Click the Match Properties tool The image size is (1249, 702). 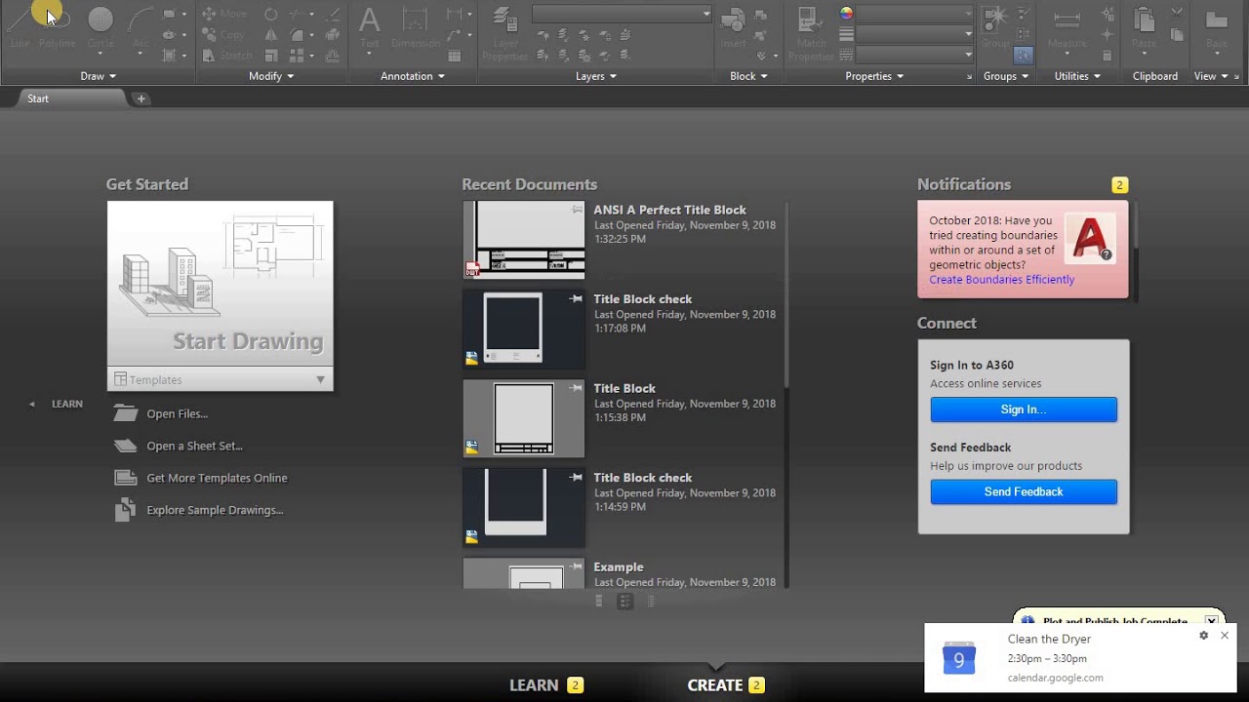811,32
